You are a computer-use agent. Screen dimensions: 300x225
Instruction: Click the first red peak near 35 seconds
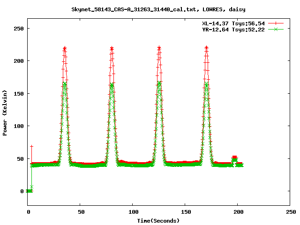click(65, 48)
